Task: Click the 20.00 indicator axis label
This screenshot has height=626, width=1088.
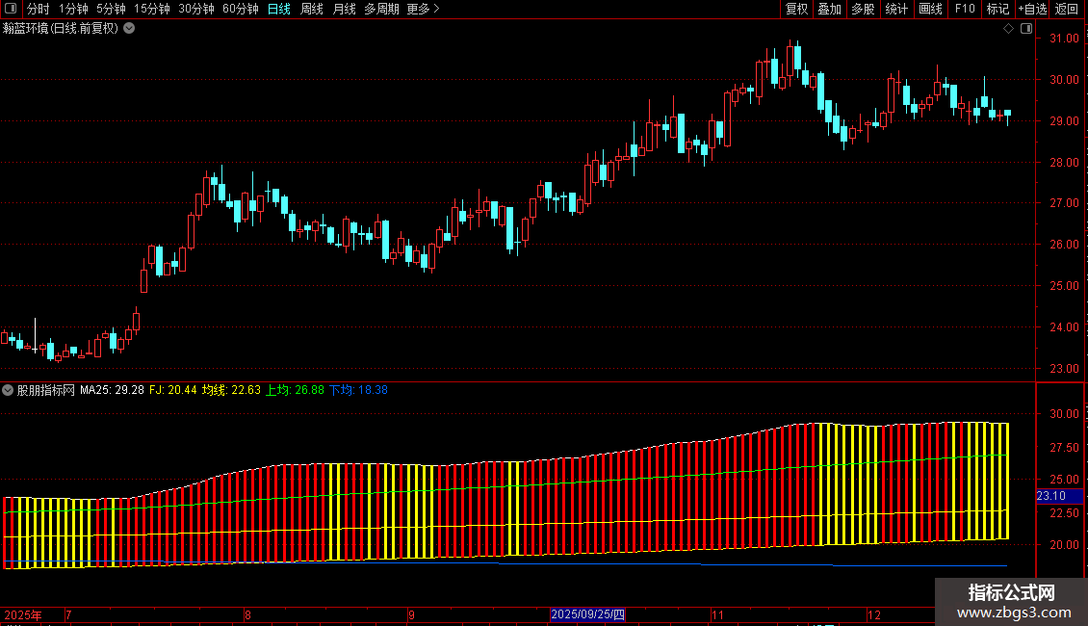Action: point(1064,545)
